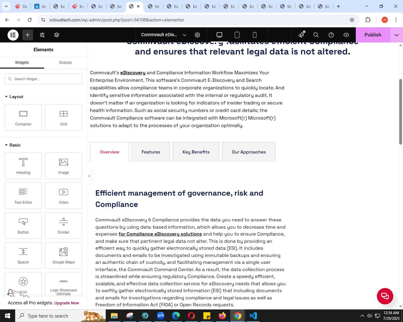
Task: Click the Upgrade Now link
Action: 67,303
